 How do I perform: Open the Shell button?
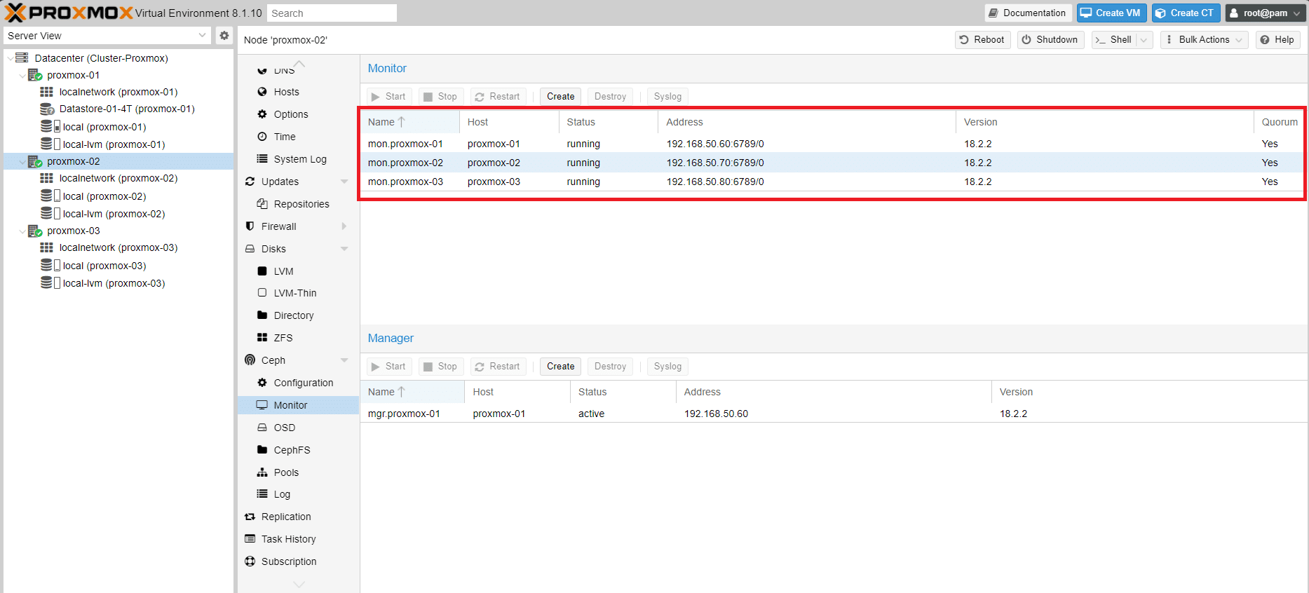click(x=1114, y=40)
